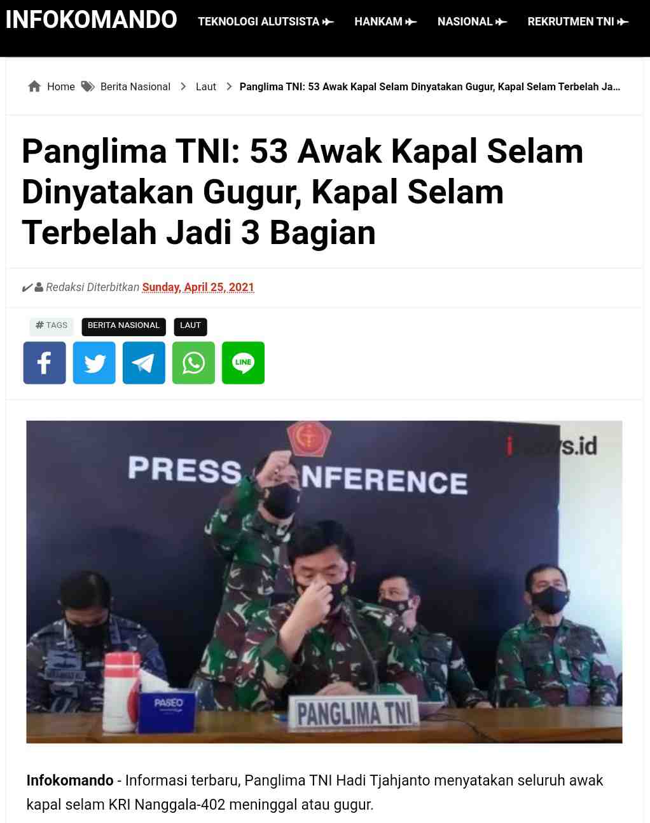Share article on Facebook

(45, 363)
